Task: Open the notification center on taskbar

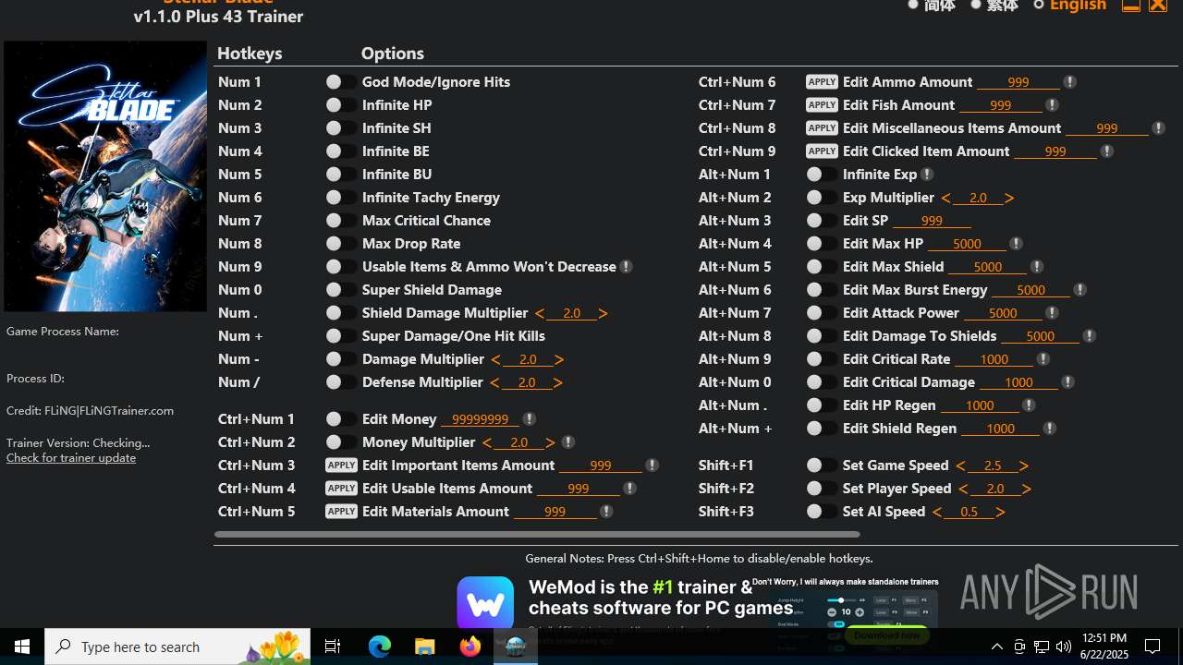Action: coord(1153,647)
